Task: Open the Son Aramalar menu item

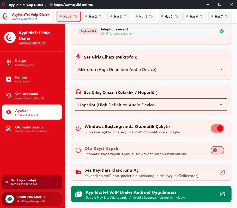Action: coord(32,96)
